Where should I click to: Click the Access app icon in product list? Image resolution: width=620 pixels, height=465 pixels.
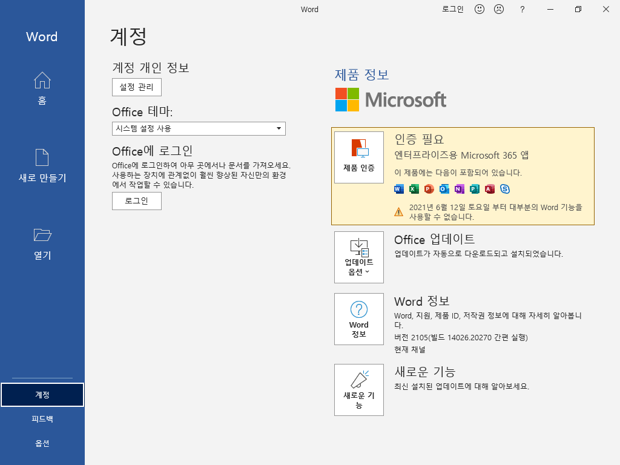pos(489,189)
